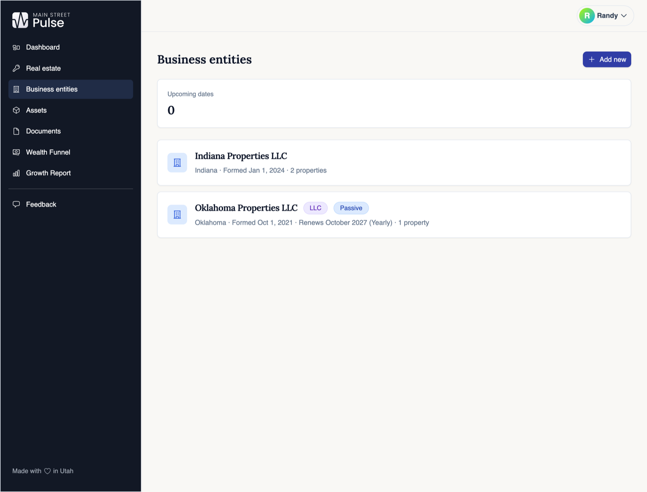Click the Upcoming dates count 0
The image size is (647, 492).
171,110
